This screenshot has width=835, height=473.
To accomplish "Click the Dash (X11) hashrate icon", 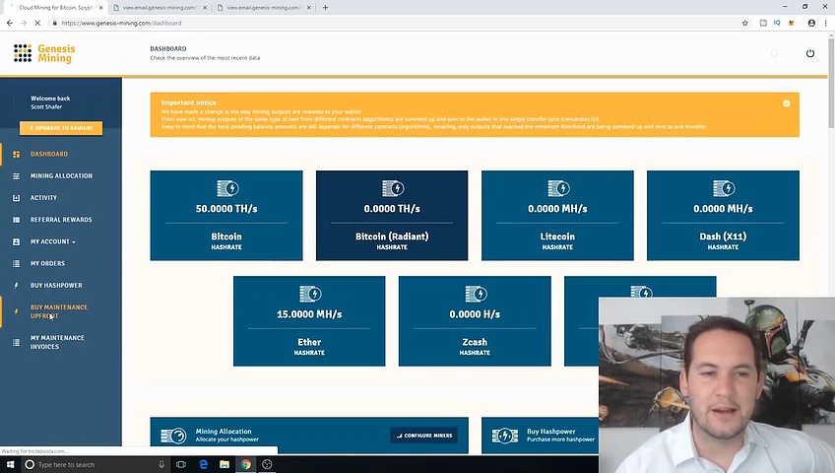I will pyautogui.click(x=723, y=188).
